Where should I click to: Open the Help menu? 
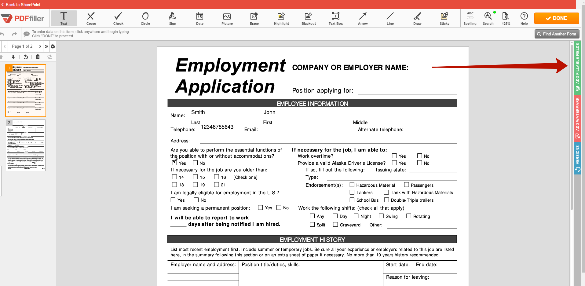[x=524, y=18]
